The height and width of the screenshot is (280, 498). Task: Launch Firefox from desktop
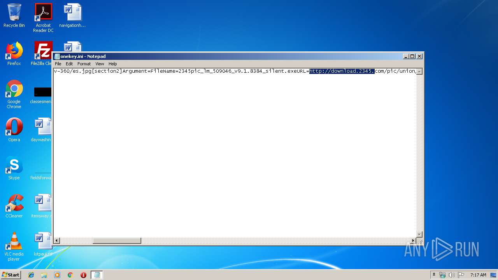coord(14,54)
